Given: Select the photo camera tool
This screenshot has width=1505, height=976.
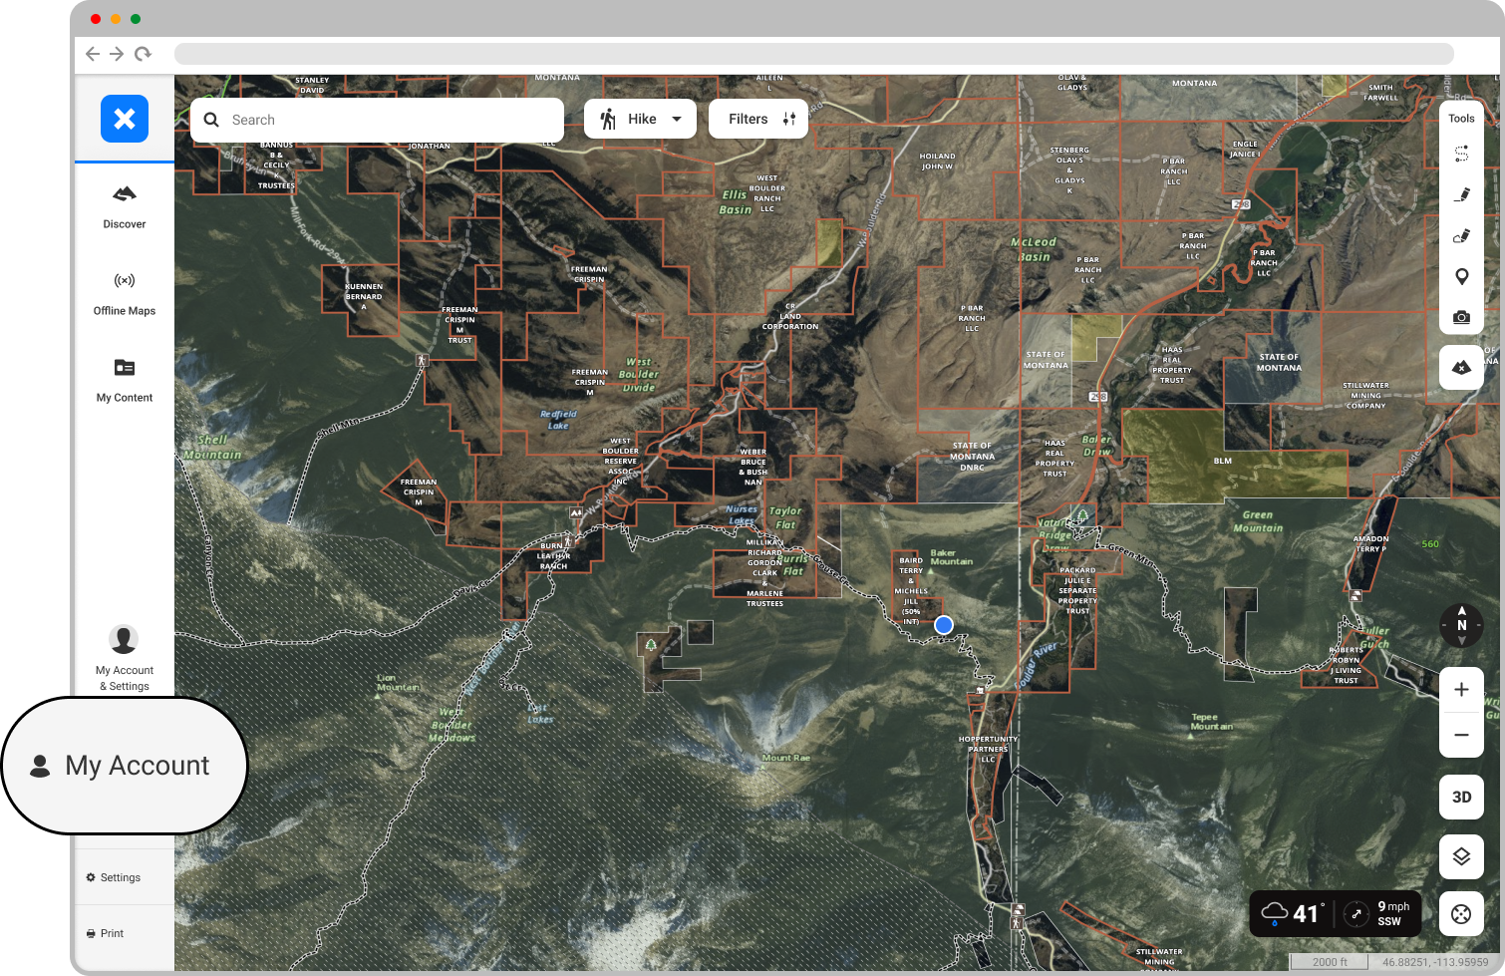Looking at the screenshot, I should click(x=1461, y=317).
